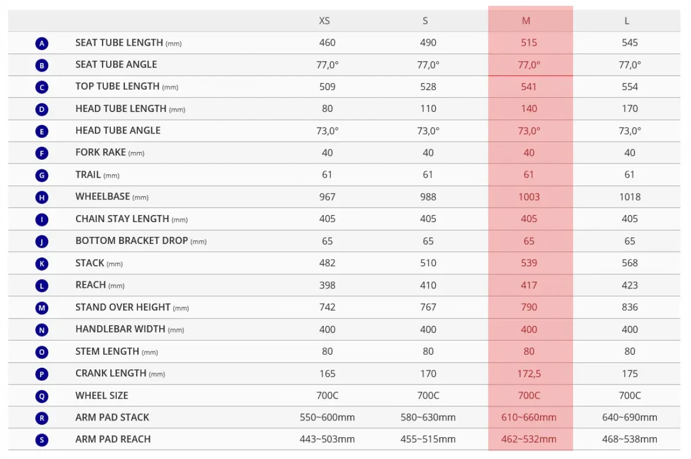Switch to the L size column header
Viewport: 691px width, 459px height.
click(627, 21)
